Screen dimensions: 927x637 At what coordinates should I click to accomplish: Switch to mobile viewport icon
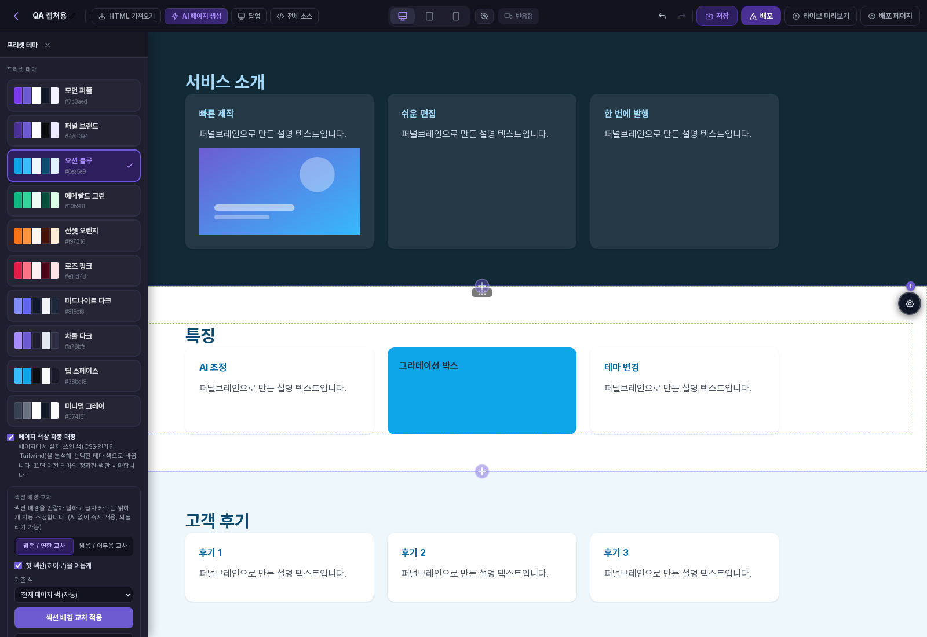point(456,16)
